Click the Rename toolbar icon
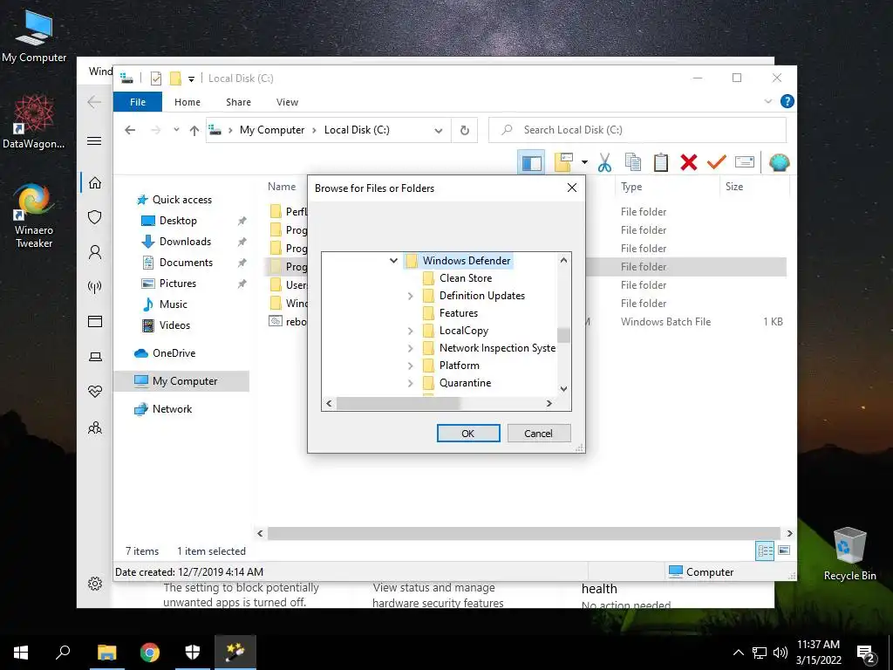 745,163
